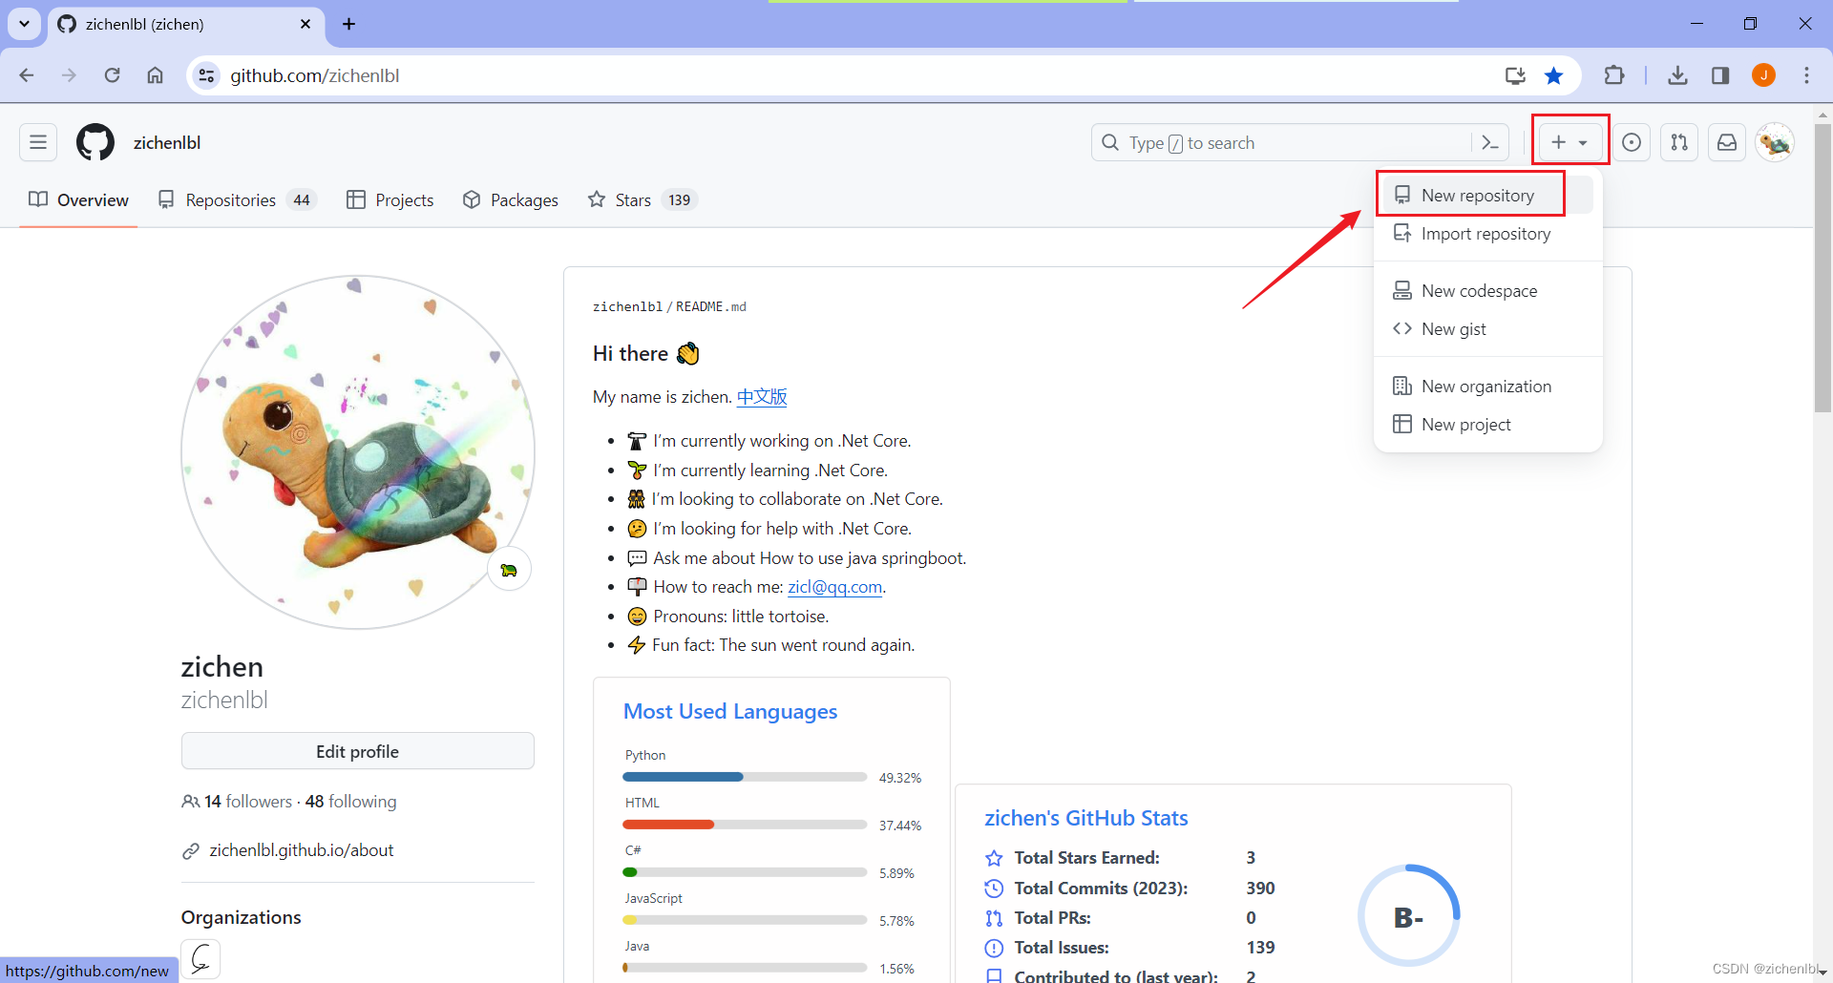Click the address bar URL github.com/zichenlbl
Image resolution: width=1833 pixels, height=983 pixels.
(x=315, y=75)
